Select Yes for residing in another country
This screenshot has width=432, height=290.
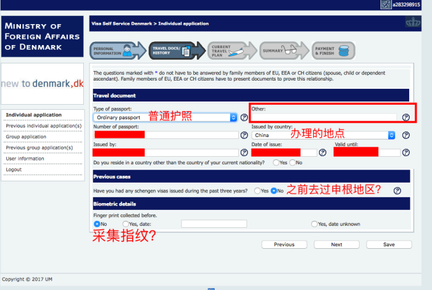pyautogui.click(x=276, y=162)
